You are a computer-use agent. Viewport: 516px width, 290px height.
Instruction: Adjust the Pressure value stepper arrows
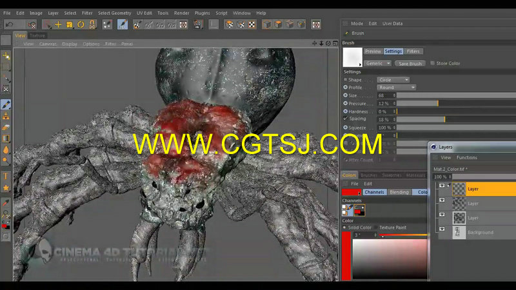pos(394,103)
